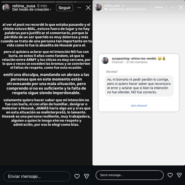Like the left story with the heart icon
Viewport: 185px width, 185px height.
pyautogui.click(x=77, y=176)
